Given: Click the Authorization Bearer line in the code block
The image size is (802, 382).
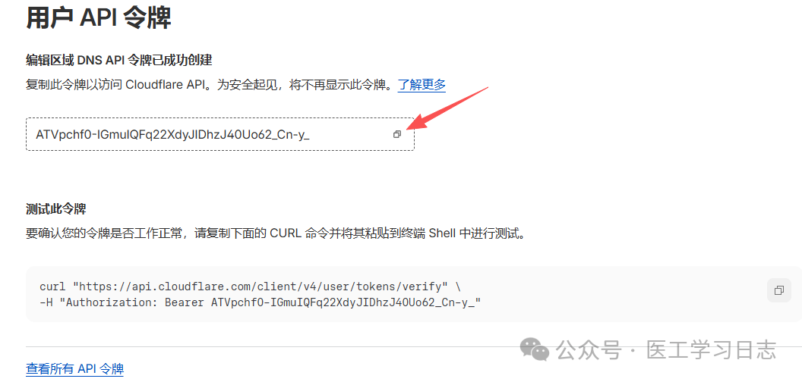Looking at the screenshot, I should pyautogui.click(x=260, y=302).
